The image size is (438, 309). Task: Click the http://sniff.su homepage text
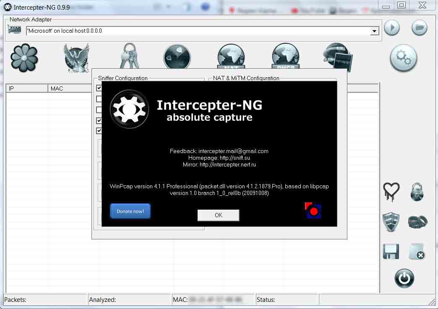click(235, 158)
